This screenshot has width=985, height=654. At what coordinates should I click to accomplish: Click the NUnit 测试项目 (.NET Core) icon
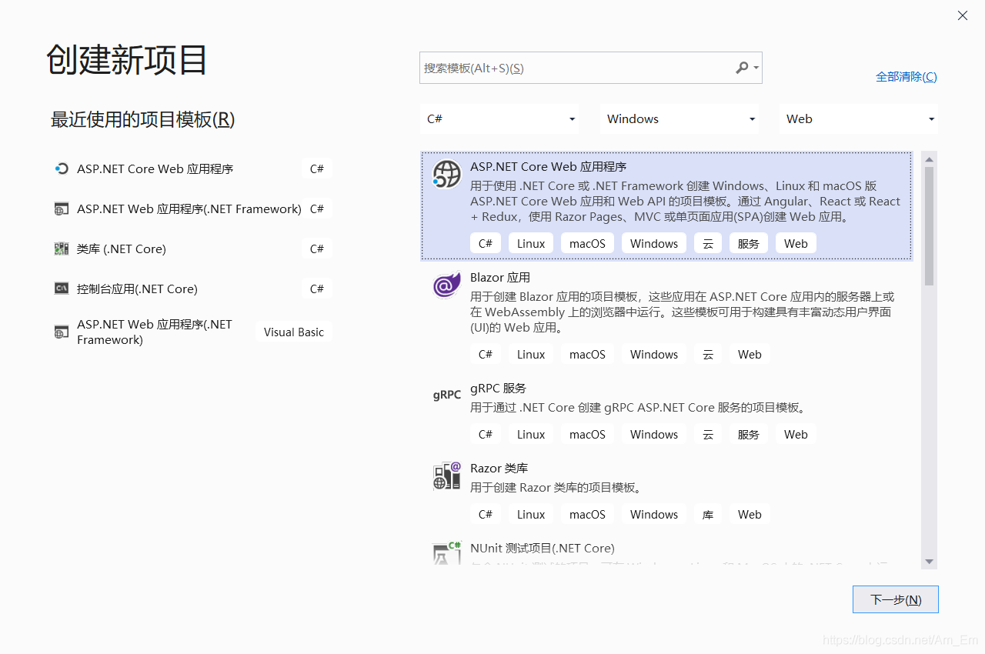point(446,553)
